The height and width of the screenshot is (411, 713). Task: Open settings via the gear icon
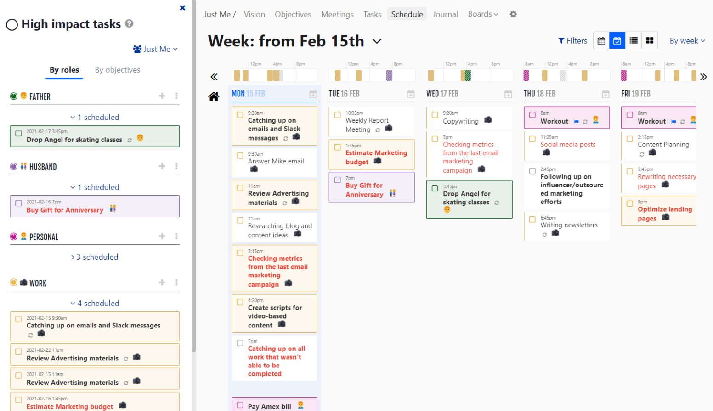click(513, 14)
